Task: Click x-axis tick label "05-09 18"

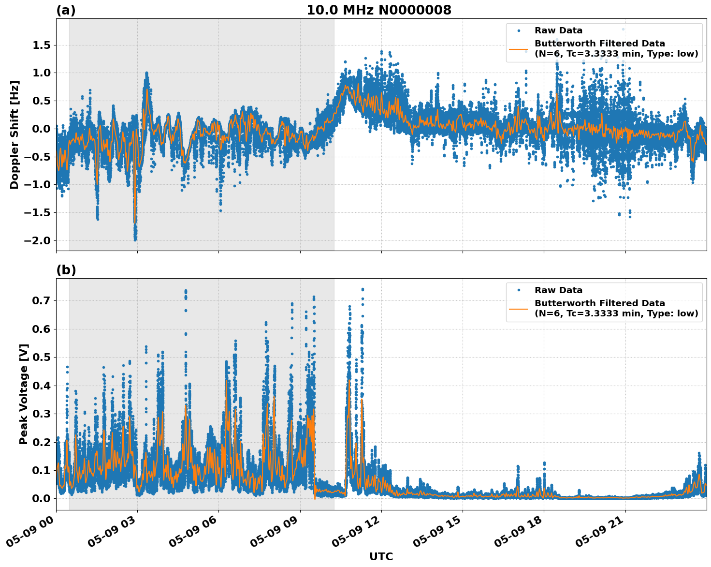Action: point(519,531)
